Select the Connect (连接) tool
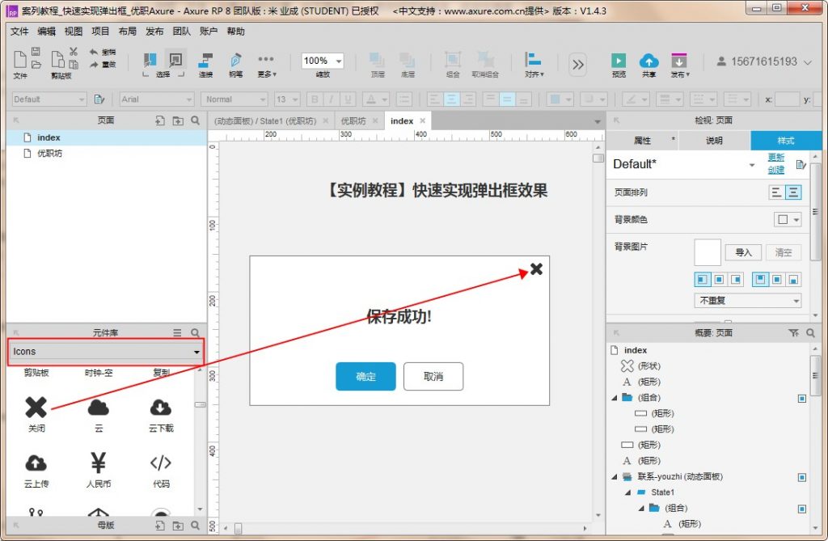This screenshot has height=541, width=828. pyautogui.click(x=206, y=61)
